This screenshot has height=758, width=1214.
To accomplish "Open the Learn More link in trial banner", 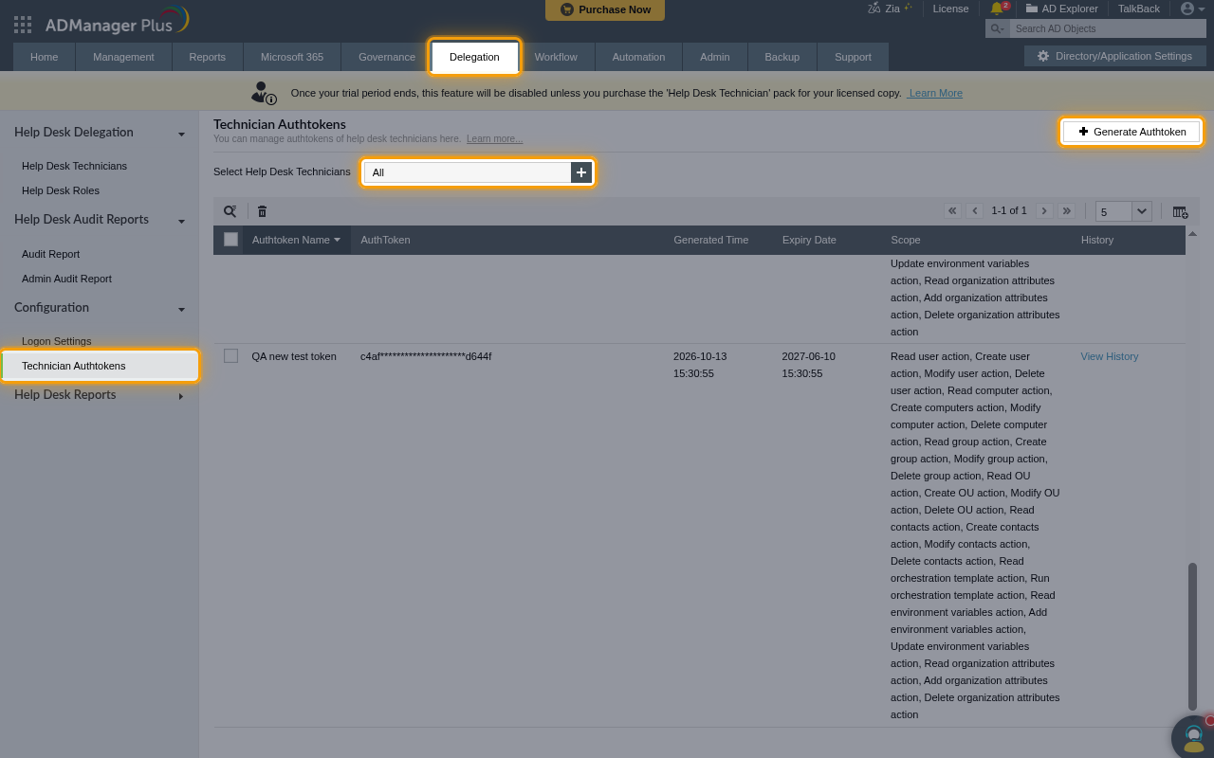I will (935, 93).
